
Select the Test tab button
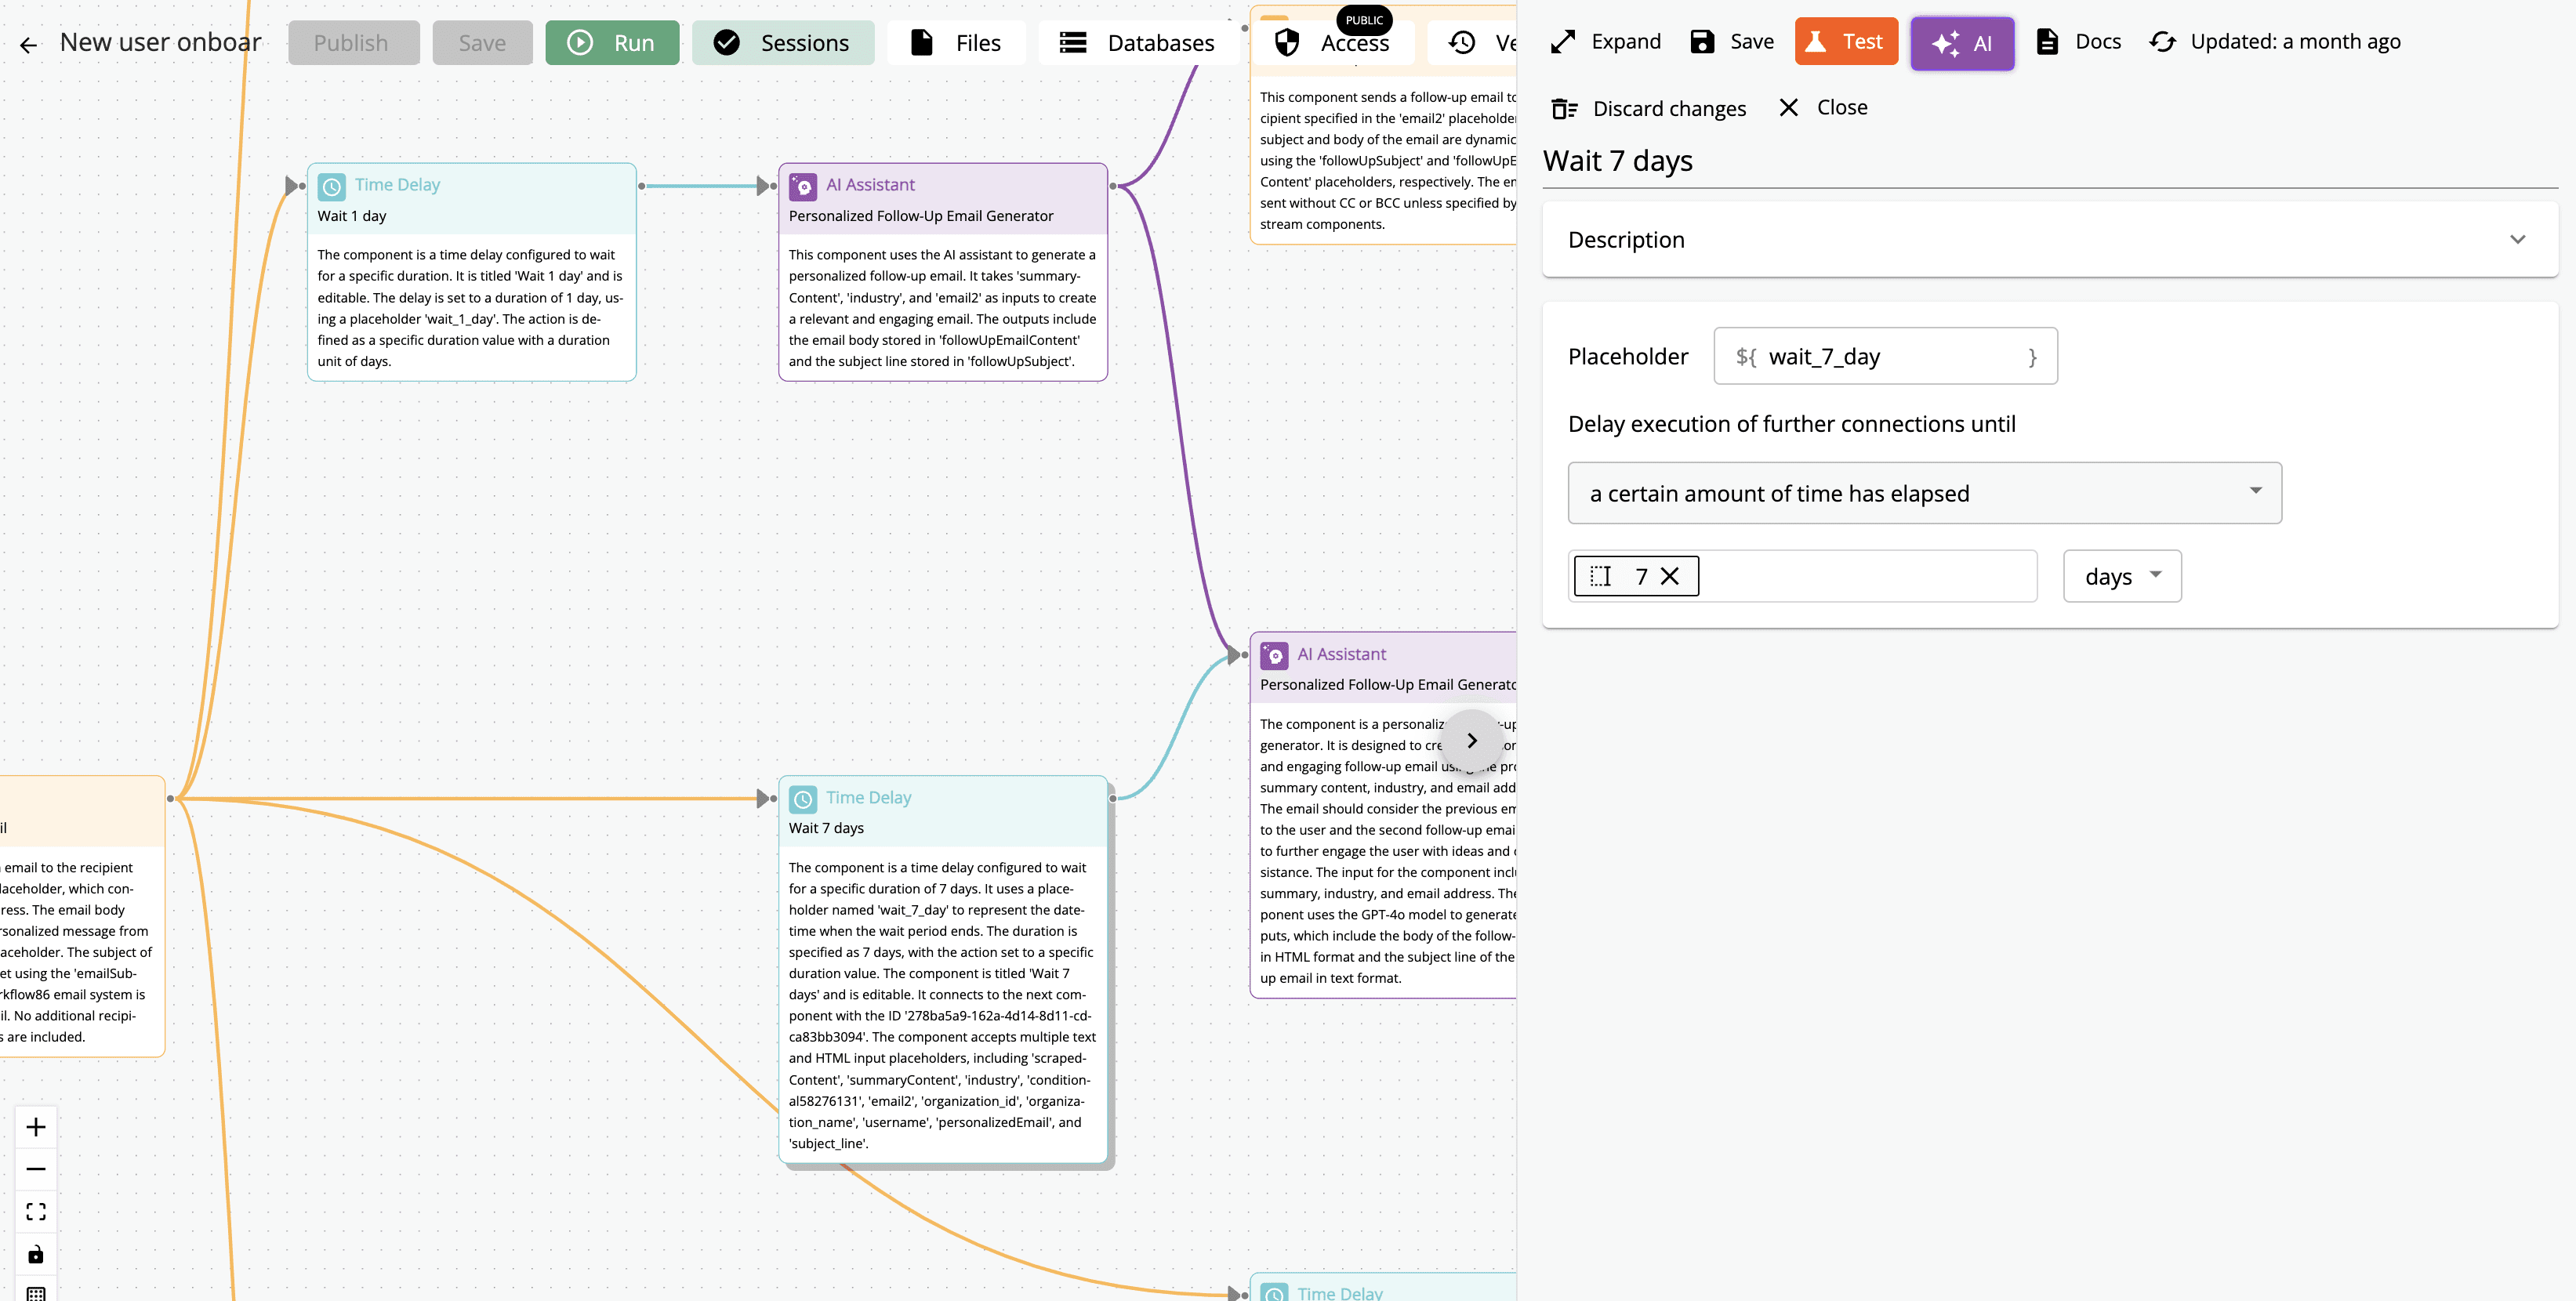(1845, 41)
